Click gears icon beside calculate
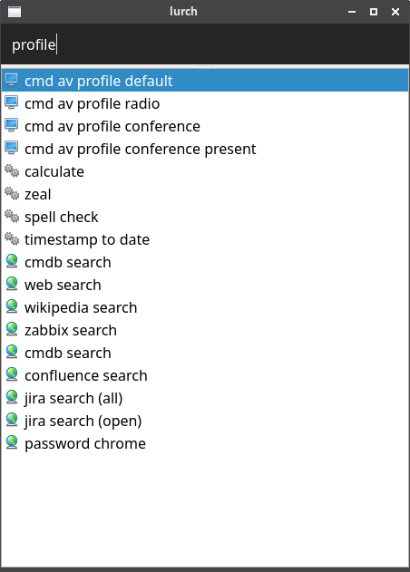This screenshot has height=572, width=410. pyautogui.click(x=12, y=170)
